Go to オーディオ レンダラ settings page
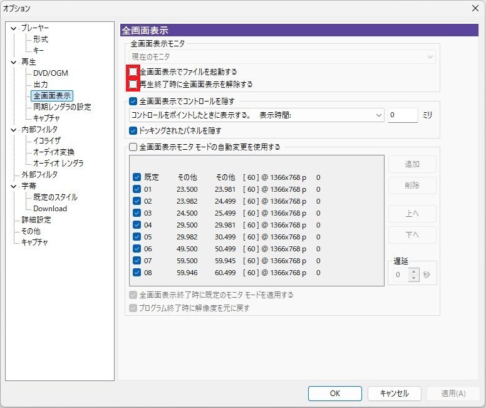Screen dimensions: 486x408 58,164
